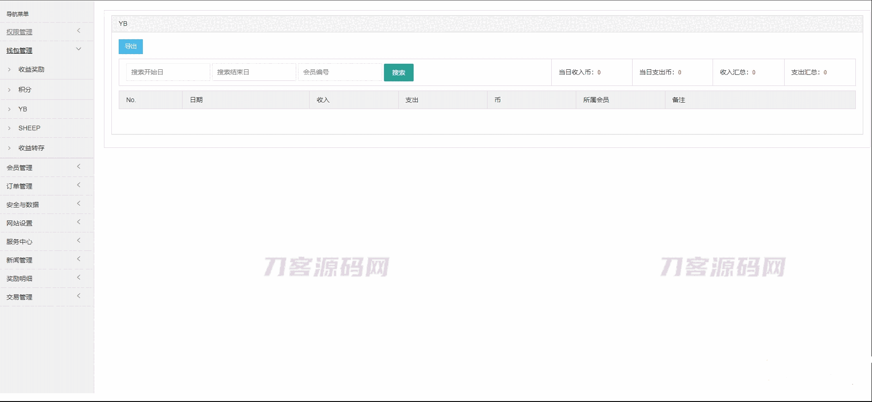Open the 订单管理 chevron icon
This screenshot has height=402, width=872.
pyautogui.click(x=79, y=185)
